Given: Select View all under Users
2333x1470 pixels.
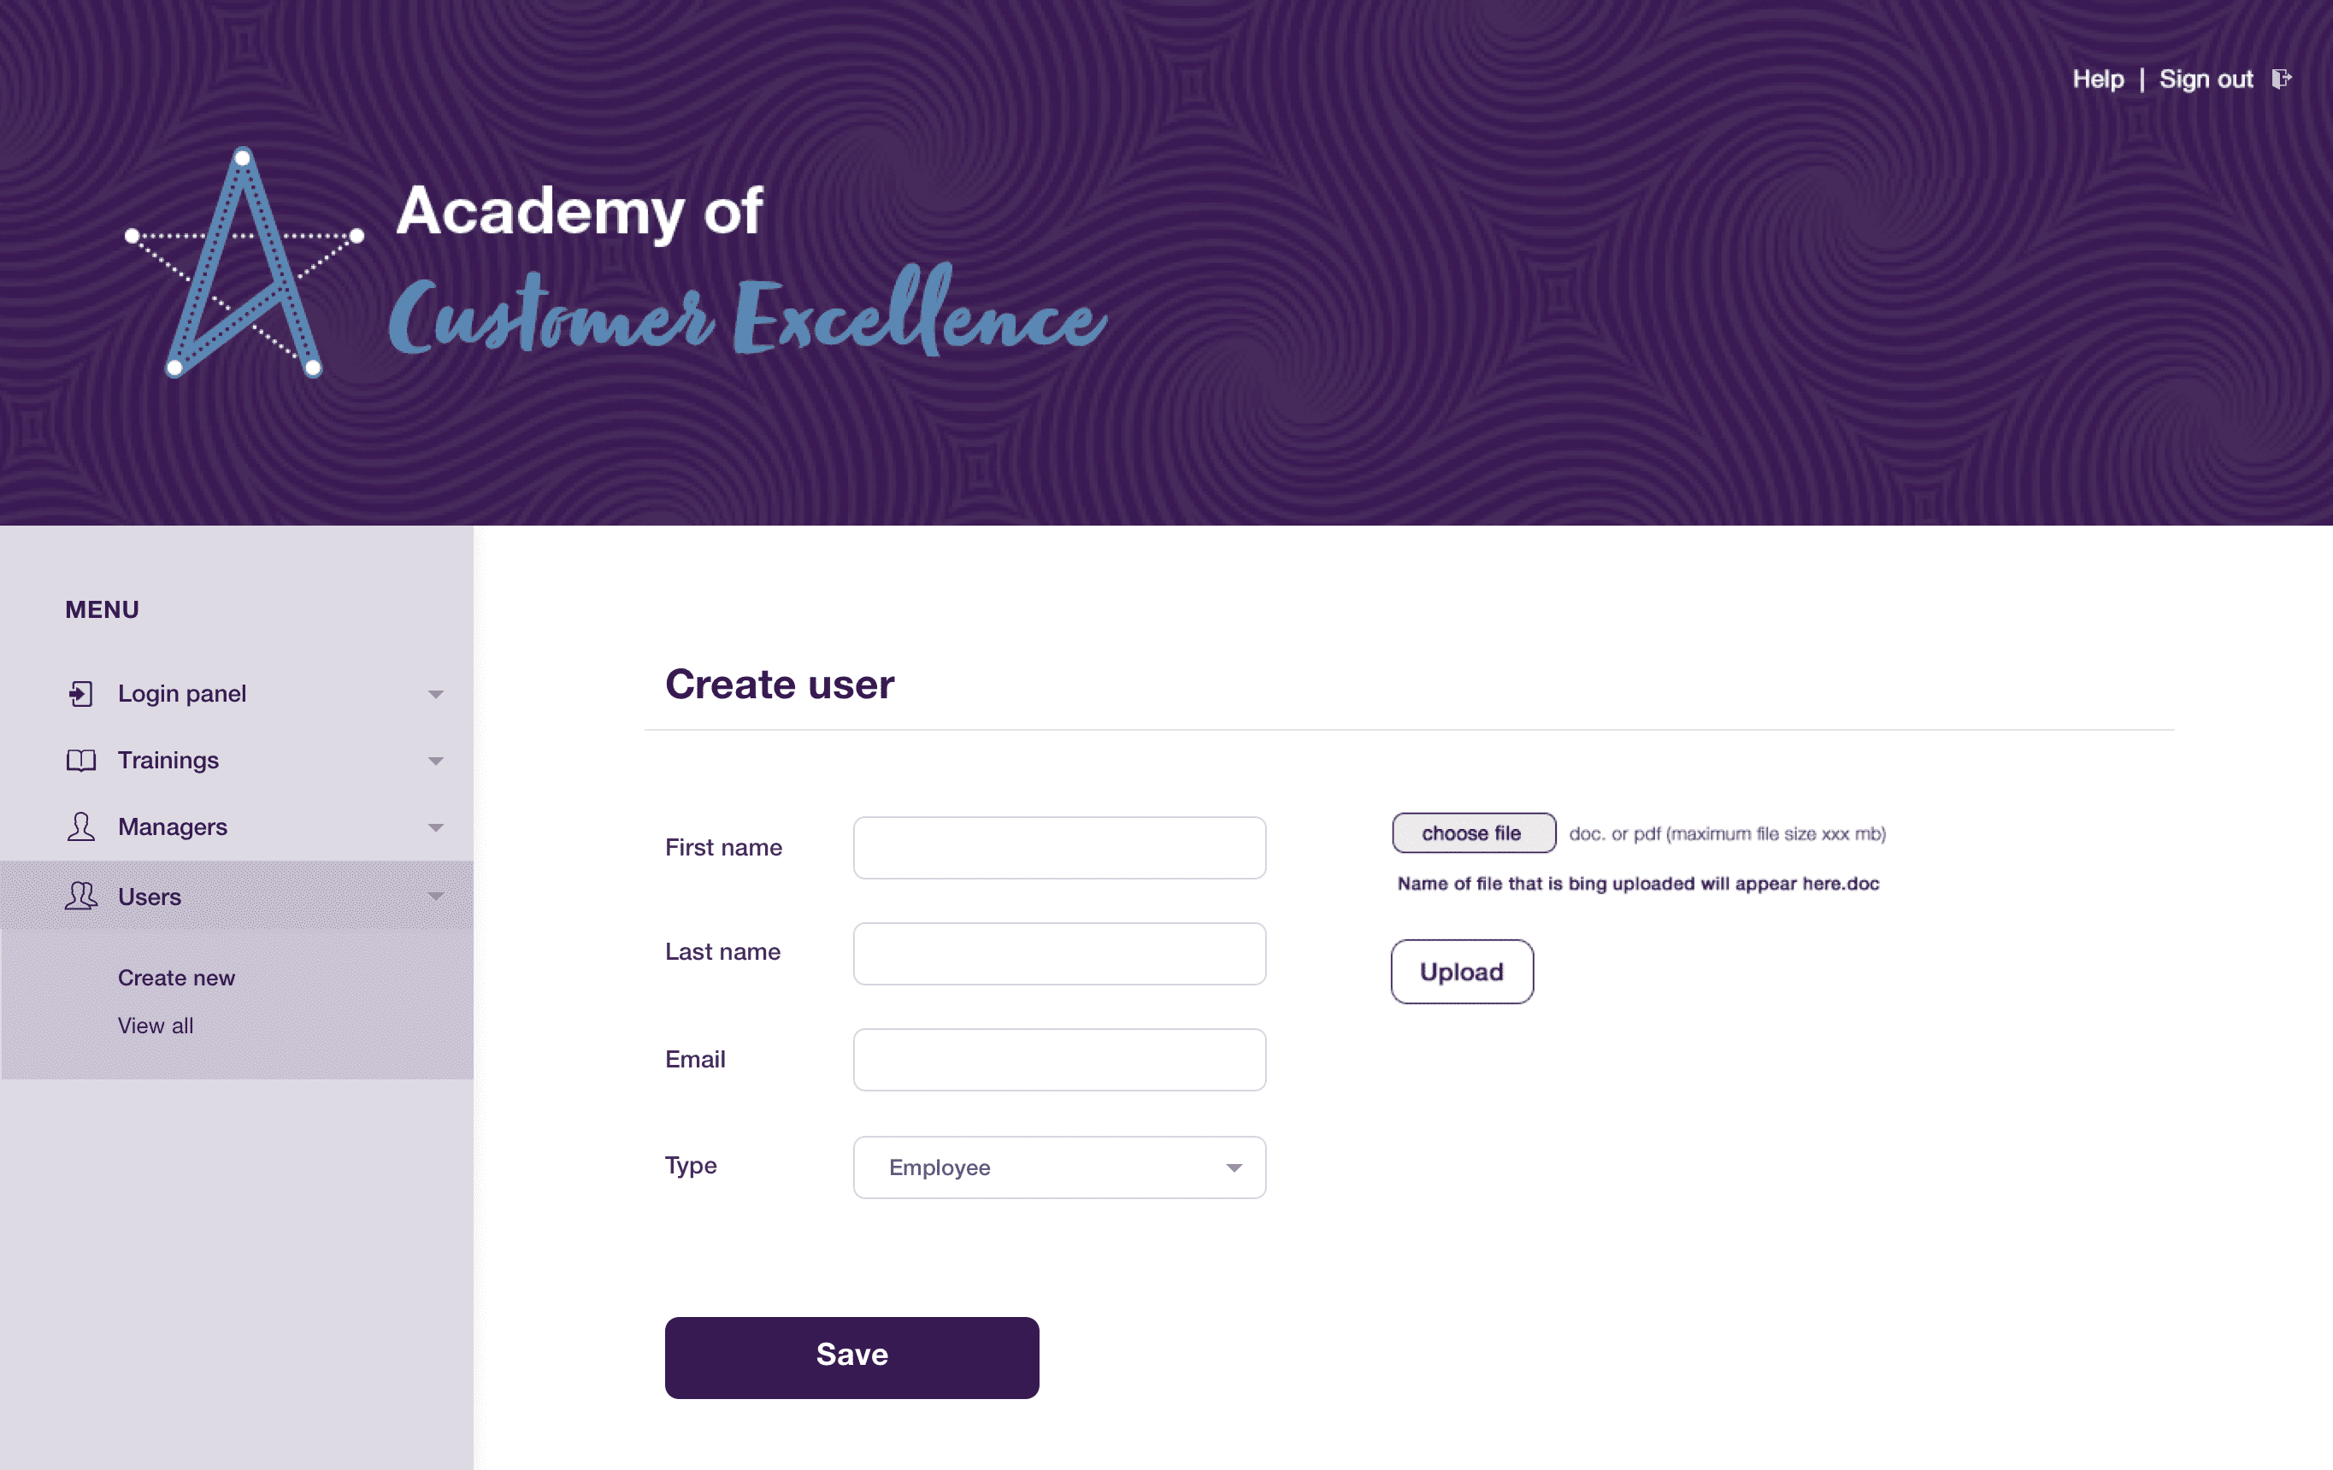Looking at the screenshot, I should (x=155, y=1025).
